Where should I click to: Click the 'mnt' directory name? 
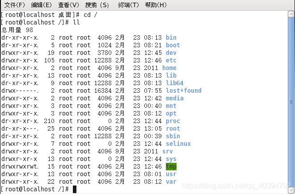tap(171, 106)
